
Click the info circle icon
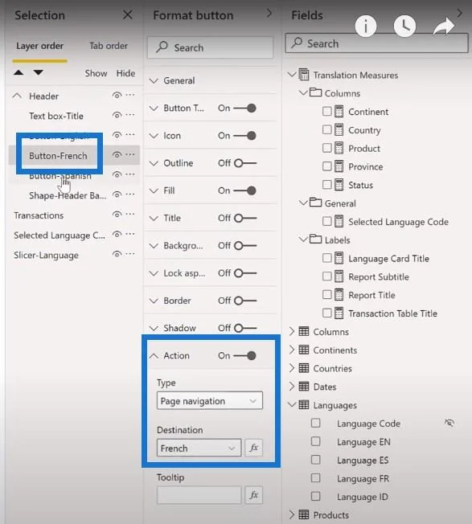tap(365, 26)
